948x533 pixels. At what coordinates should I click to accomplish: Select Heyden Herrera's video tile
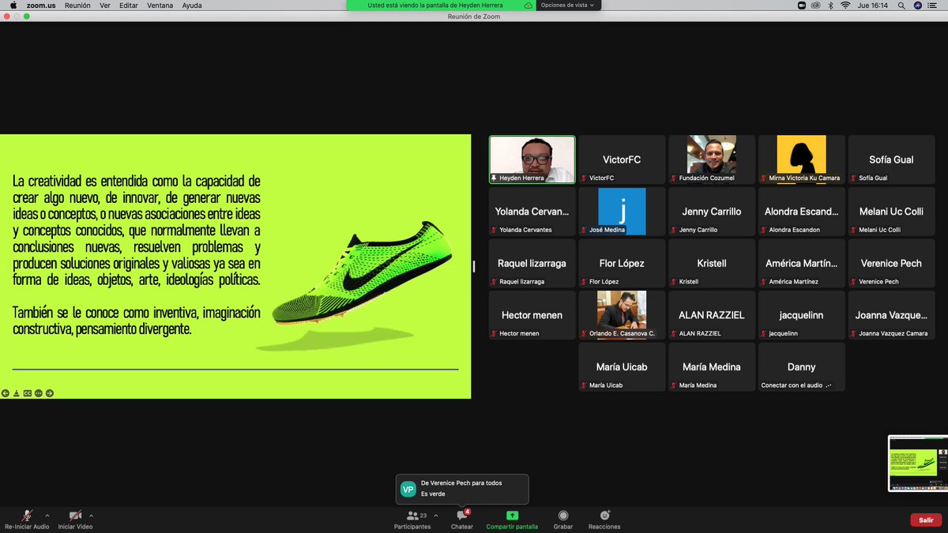532,160
